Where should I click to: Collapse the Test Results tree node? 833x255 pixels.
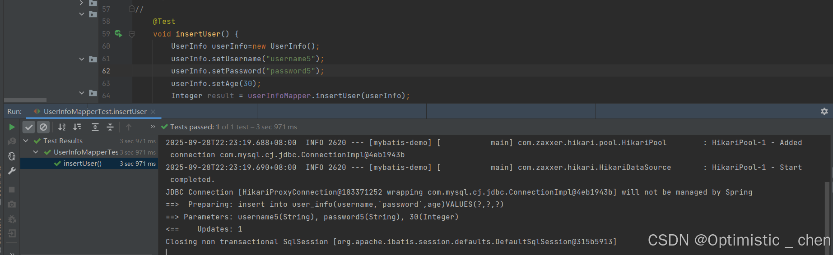(x=26, y=141)
